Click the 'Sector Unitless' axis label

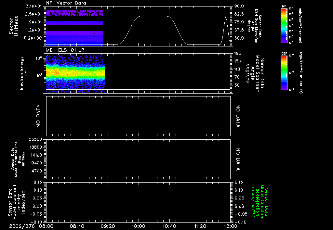coord(14,26)
